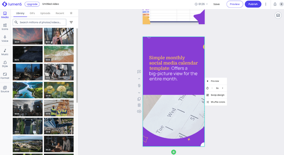This screenshot has width=284, height=155.
Task: Click Save in the top bar
Action: pyautogui.click(x=216, y=4)
